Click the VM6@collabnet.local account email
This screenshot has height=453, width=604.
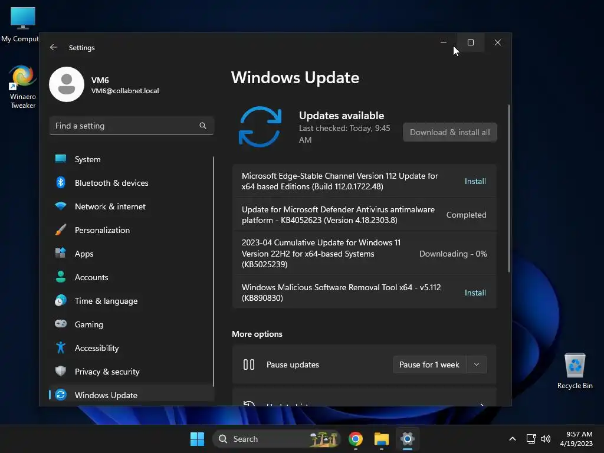coord(125,91)
